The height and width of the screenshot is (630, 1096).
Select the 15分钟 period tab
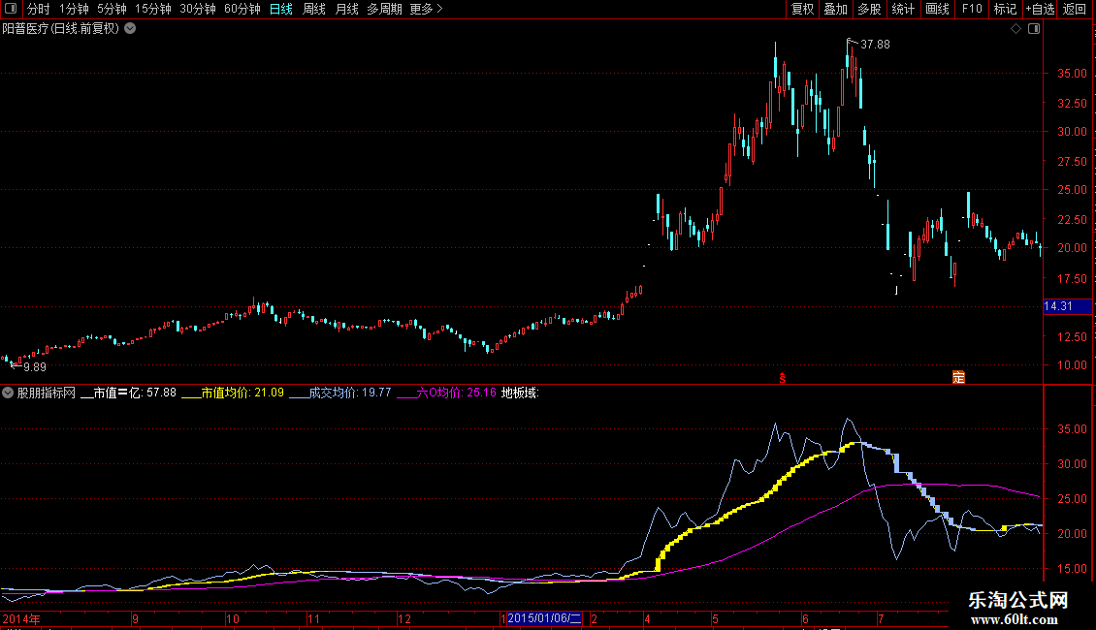click(x=153, y=9)
